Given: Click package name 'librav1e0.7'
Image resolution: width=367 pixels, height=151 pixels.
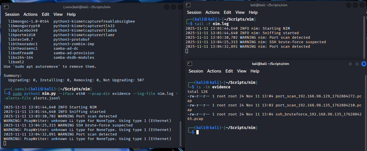Looking at the screenshot, I should pos(21,39).
